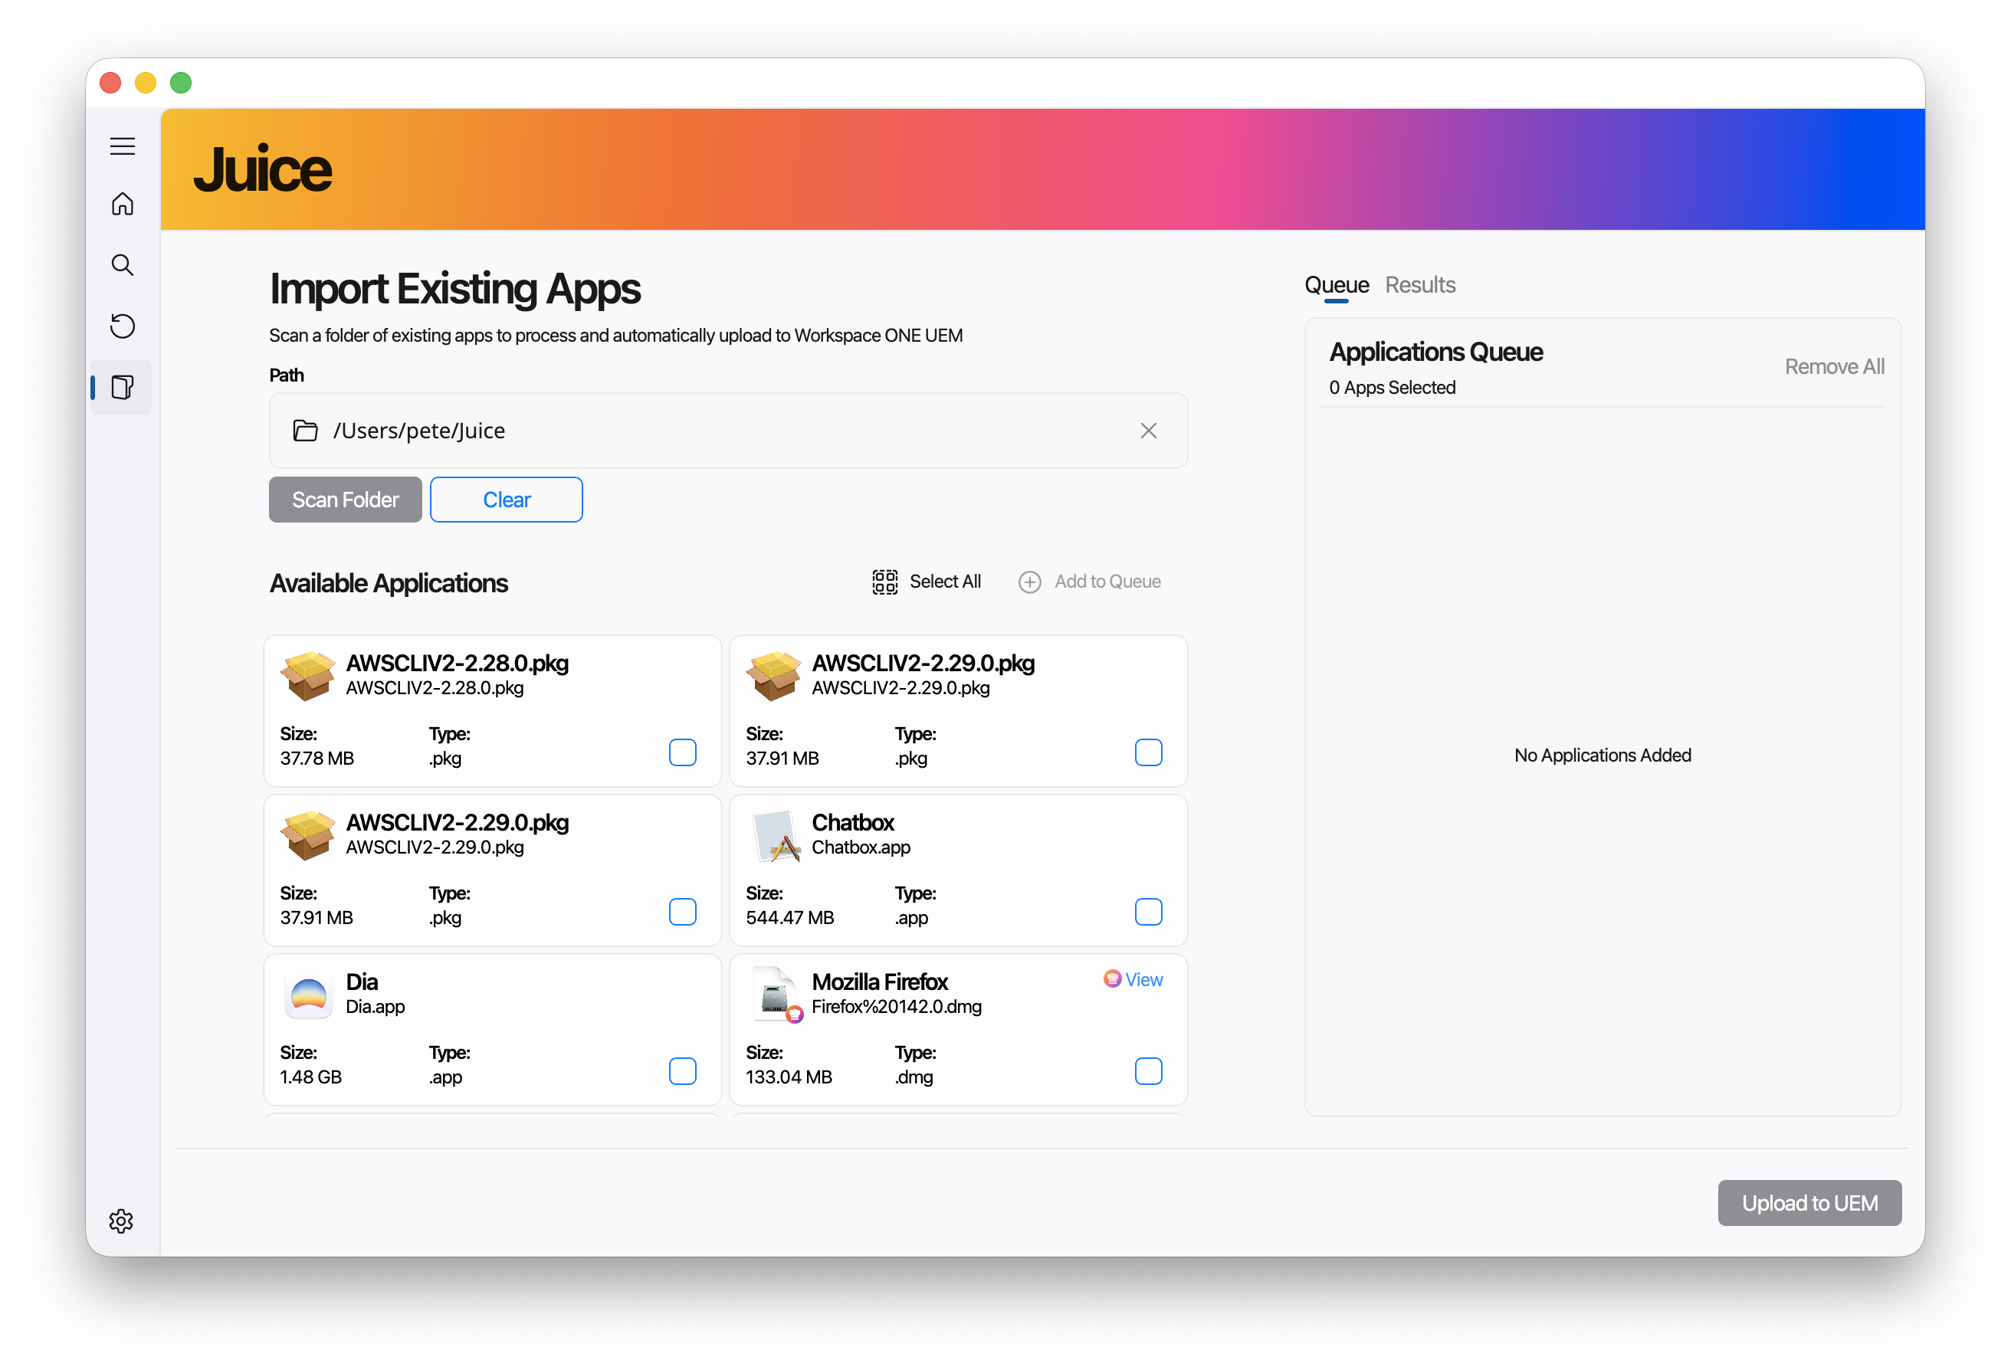The width and height of the screenshot is (2011, 1370).
Task: Open Import Existing Apps sidebar icon
Action: [122, 387]
